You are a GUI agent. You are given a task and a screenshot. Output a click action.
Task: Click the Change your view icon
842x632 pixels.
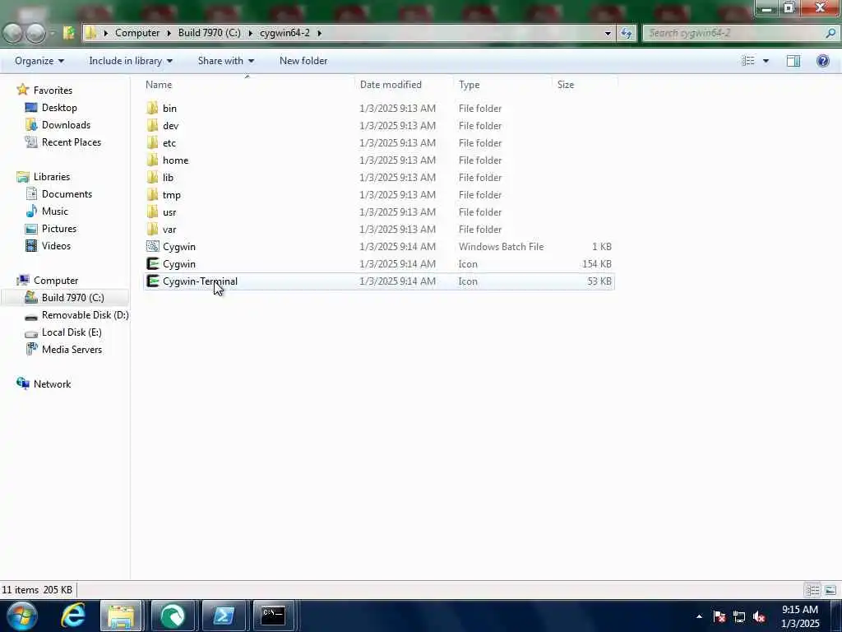click(x=748, y=61)
